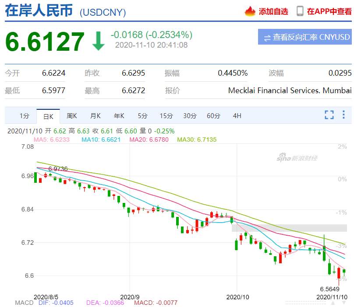The image size is (354, 307).
Task: Click Mecklai Financial Services. Mumbai quote source
Action: click(x=290, y=91)
